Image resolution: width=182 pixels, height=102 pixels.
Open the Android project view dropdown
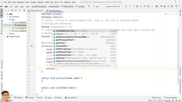pos(7,10)
